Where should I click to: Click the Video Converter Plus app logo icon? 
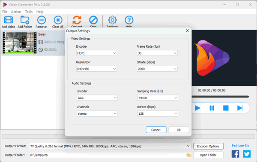tap(5, 5)
